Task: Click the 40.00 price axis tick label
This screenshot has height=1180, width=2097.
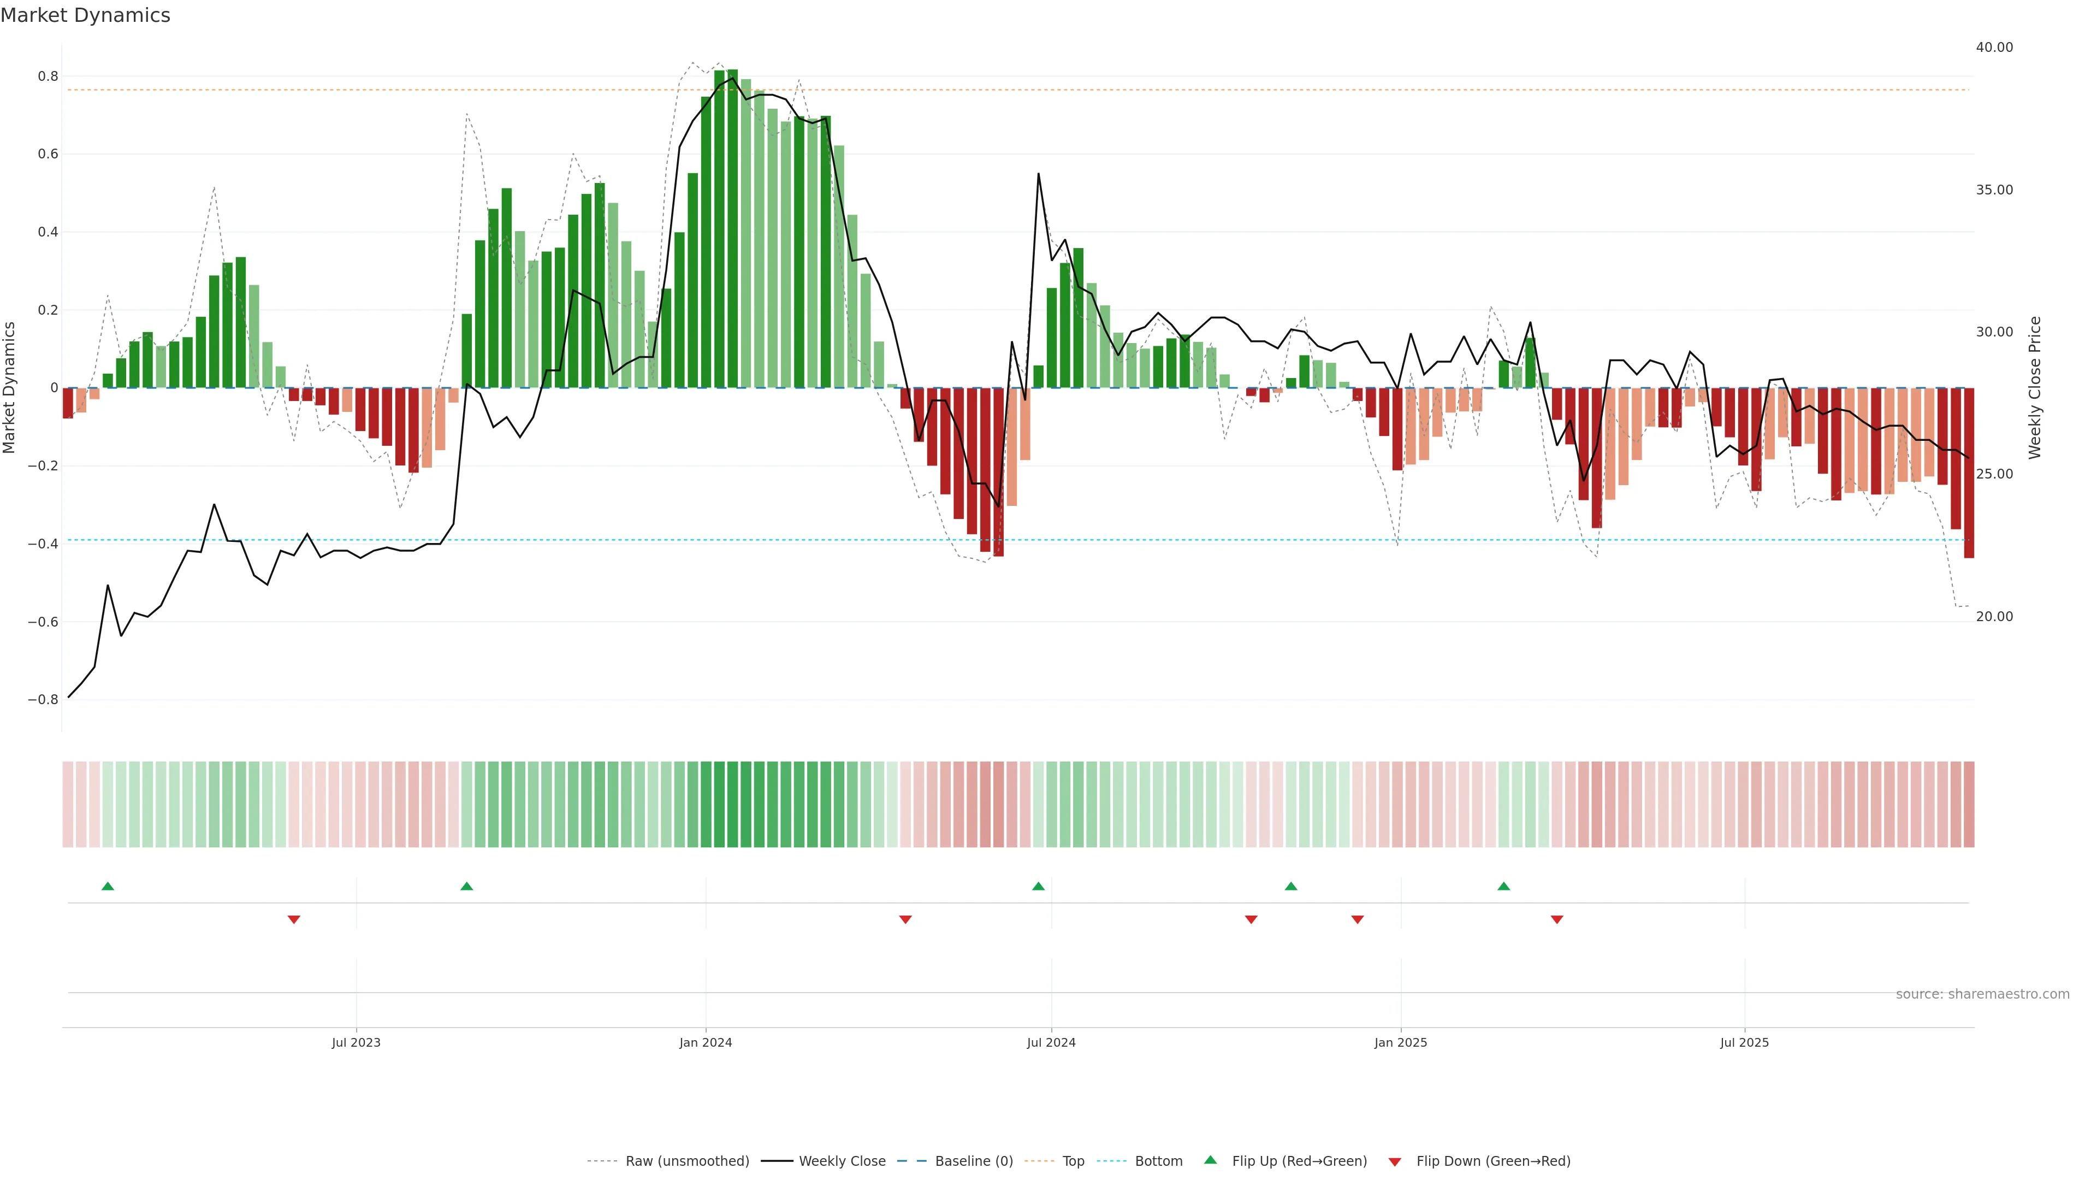Action: 1994,47
